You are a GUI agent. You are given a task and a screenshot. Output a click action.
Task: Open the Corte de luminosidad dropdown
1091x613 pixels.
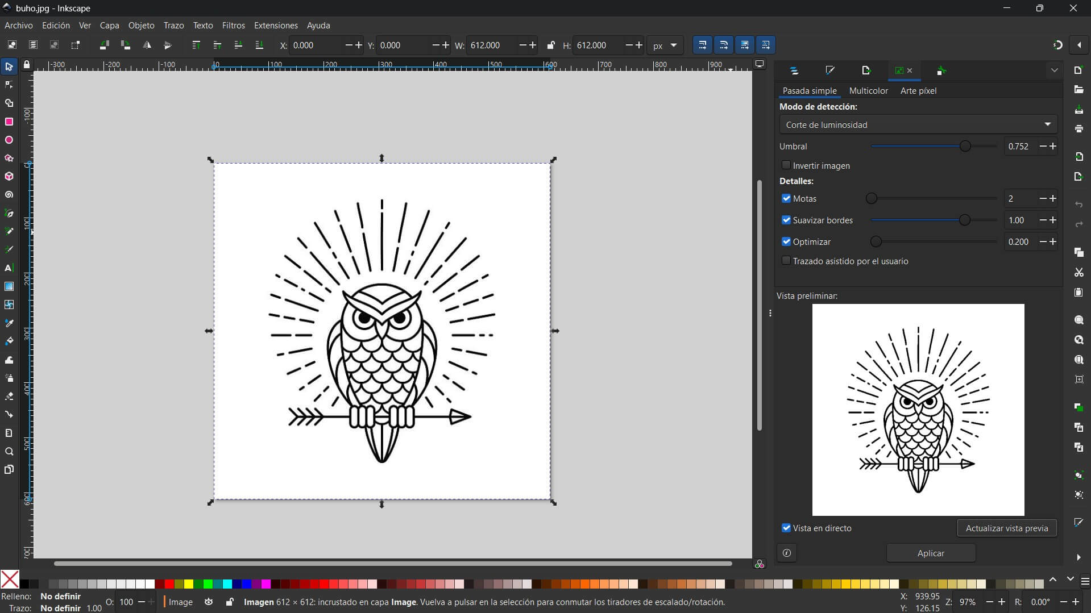[x=918, y=124]
